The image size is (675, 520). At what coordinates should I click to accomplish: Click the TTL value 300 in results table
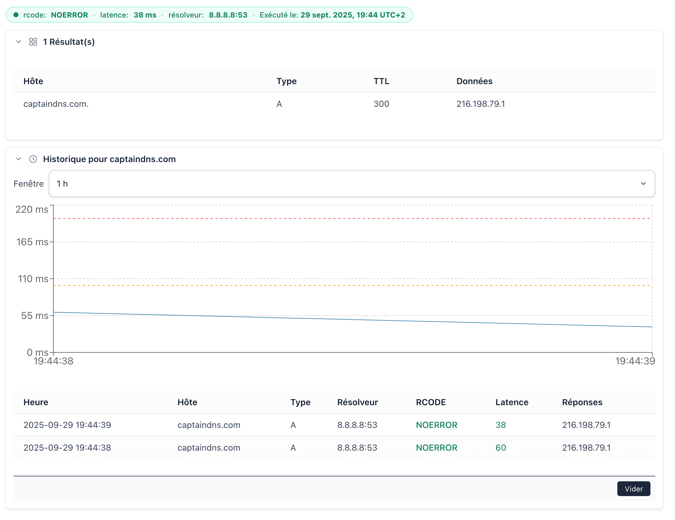point(381,104)
